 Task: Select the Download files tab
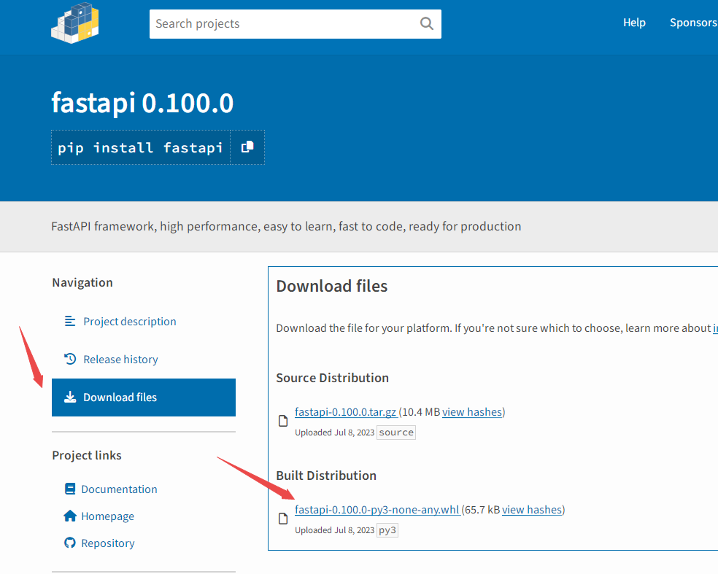144,397
